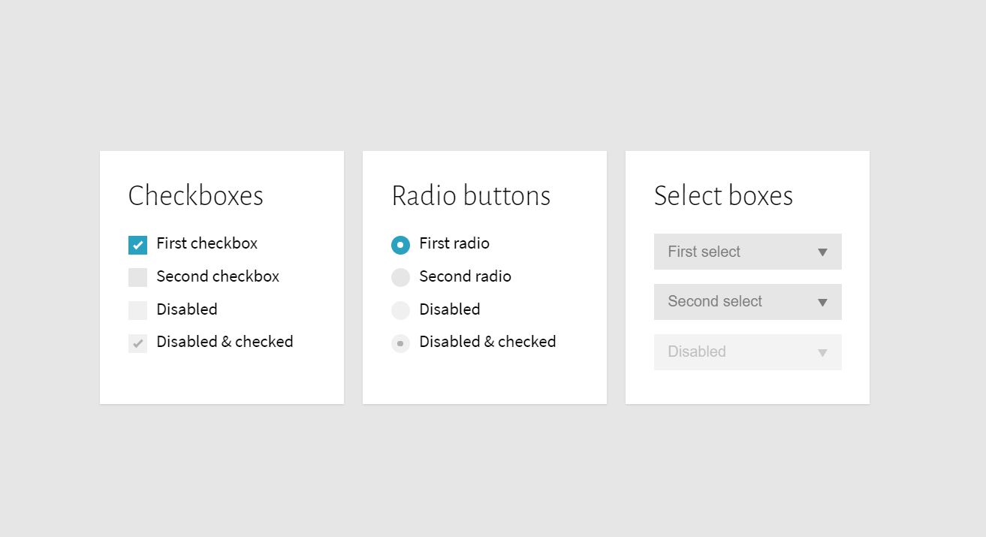Click the gray check in Disabled & checked checkbox
Image resolution: width=986 pixels, height=537 pixels.
tap(137, 342)
